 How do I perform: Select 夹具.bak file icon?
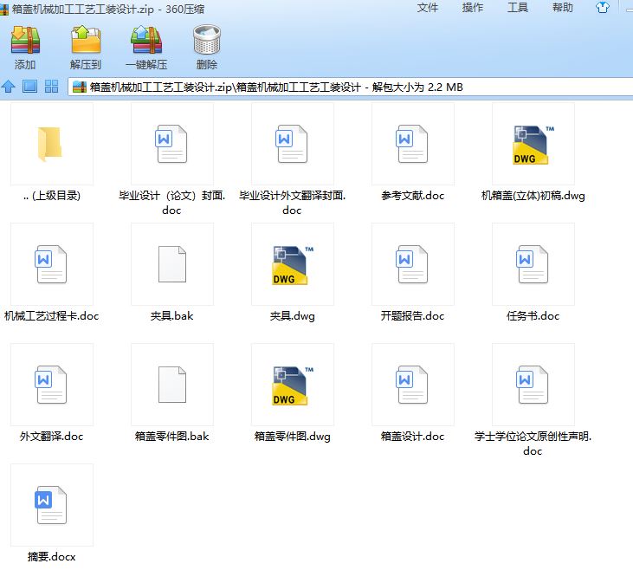point(172,264)
